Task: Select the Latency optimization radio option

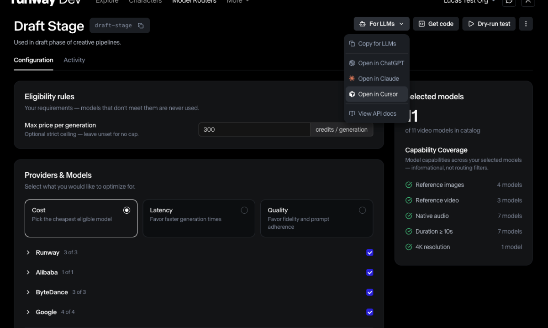Action: coord(244,210)
